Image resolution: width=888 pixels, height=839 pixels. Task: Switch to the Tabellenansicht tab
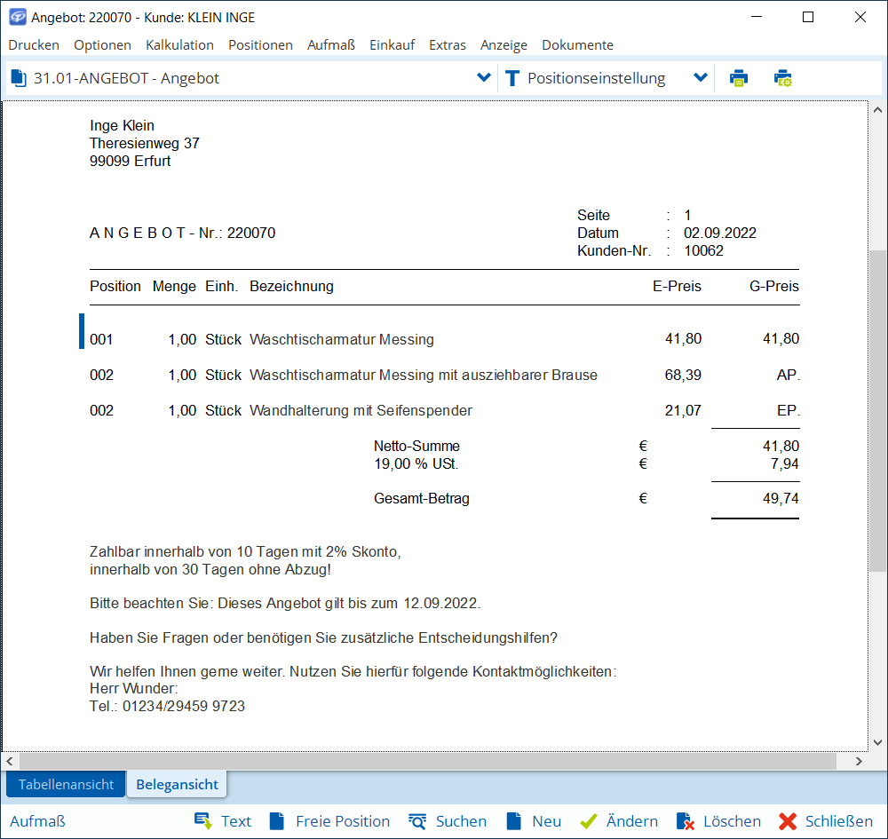click(x=67, y=784)
